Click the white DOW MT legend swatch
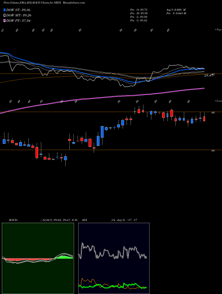Screen dimensions: 222x294 (x=4, y=15)
